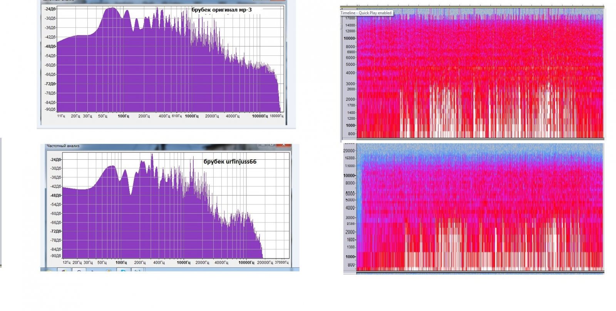The height and width of the screenshot is (311, 616).
Task: Click the 1700 label on upper spectrogram scale
Action: point(351,105)
